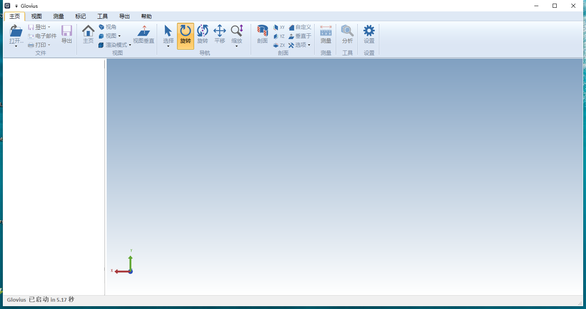Switch to the Markup (标记) ribbon tab
The width and height of the screenshot is (586, 309).
pyautogui.click(x=81, y=16)
